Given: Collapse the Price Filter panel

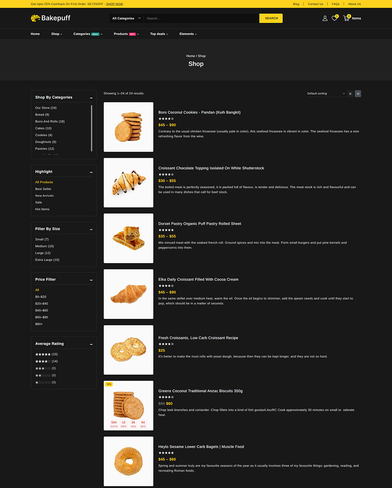Looking at the screenshot, I should 91,280.
